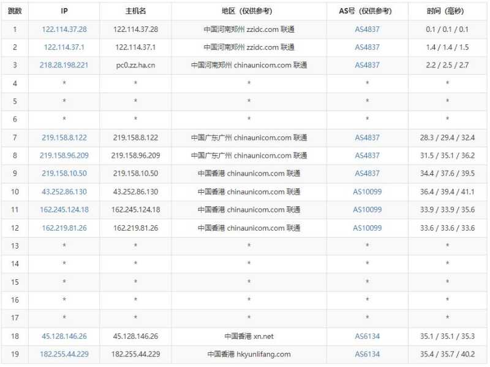Click AS4837 link in hop 7 row
The width and height of the screenshot is (490, 367).
(367, 137)
